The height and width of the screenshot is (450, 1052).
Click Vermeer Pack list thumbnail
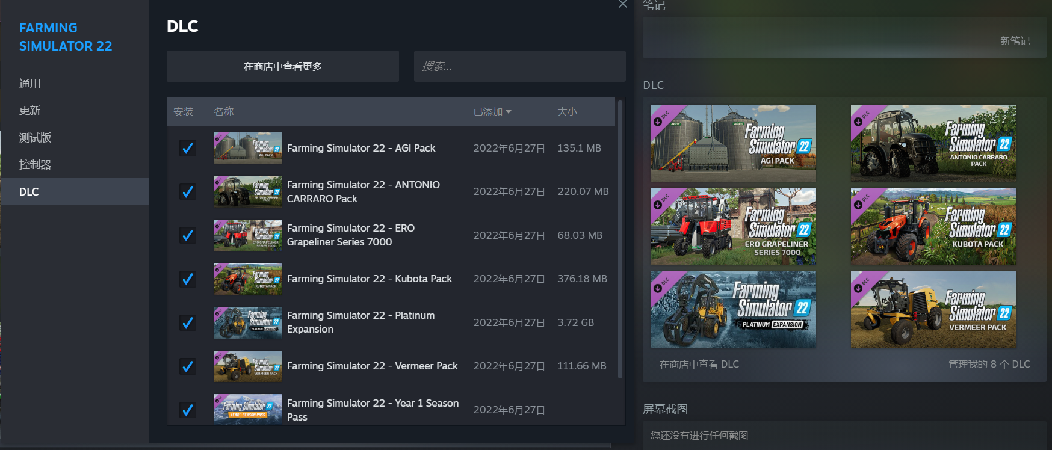(x=248, y=366)
